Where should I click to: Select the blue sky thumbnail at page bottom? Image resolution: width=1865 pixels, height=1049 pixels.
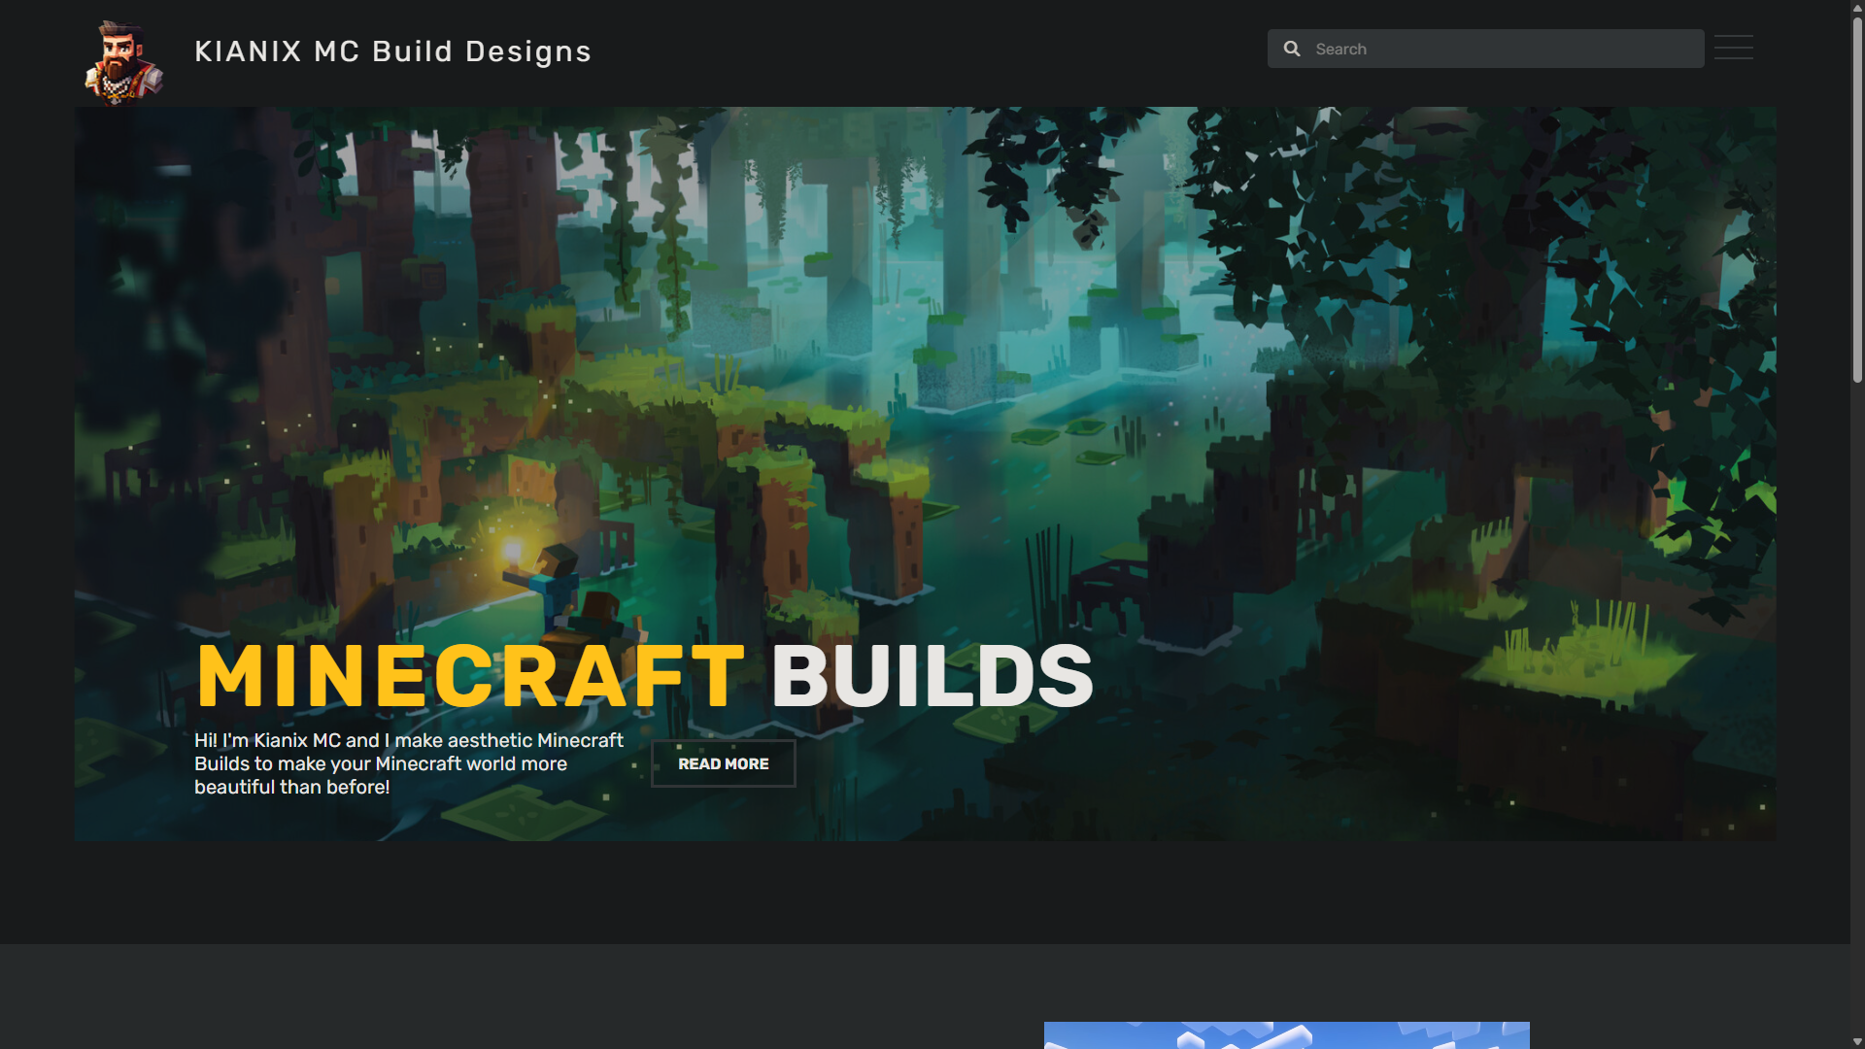(1286, 1034)
